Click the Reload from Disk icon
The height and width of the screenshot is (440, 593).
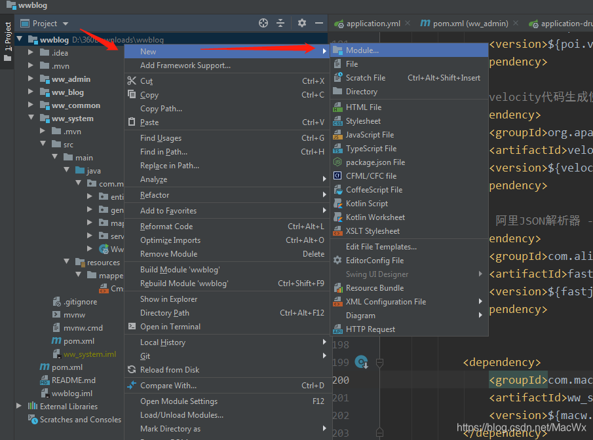tap(132, 369)
